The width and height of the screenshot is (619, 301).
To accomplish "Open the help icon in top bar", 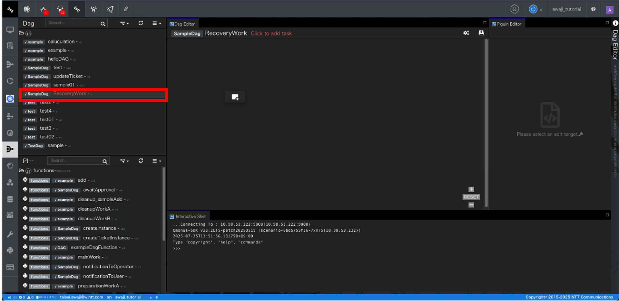I will tap(593, 9).
